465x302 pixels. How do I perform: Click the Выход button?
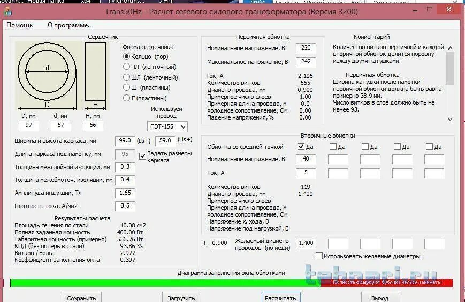380,298
